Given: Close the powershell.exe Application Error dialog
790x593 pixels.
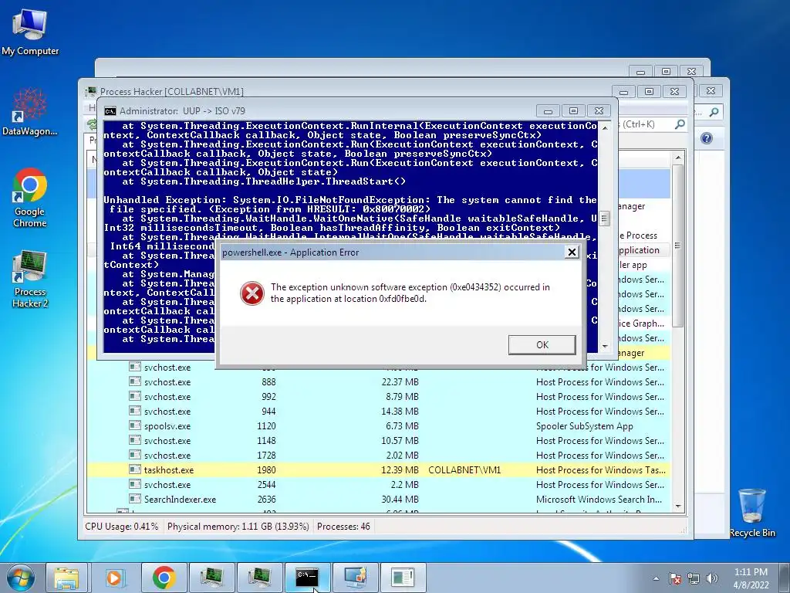Looking at the screenshot, I should [572, 252].
